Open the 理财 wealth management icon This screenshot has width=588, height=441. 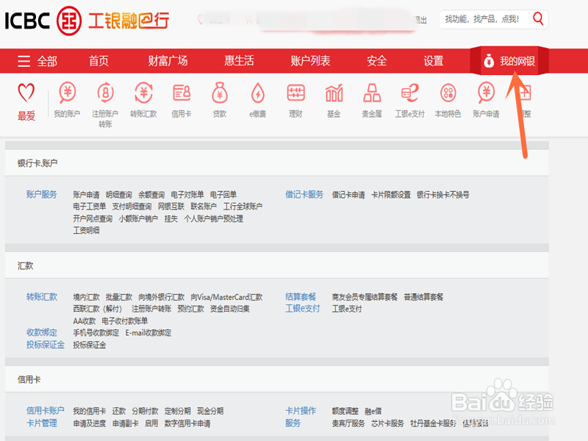tap(296, 94)
